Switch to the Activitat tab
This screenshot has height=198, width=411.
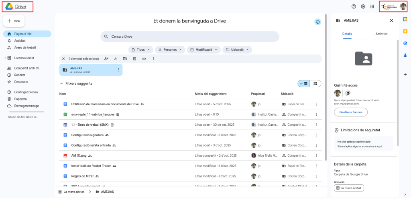tap(381, 34)
